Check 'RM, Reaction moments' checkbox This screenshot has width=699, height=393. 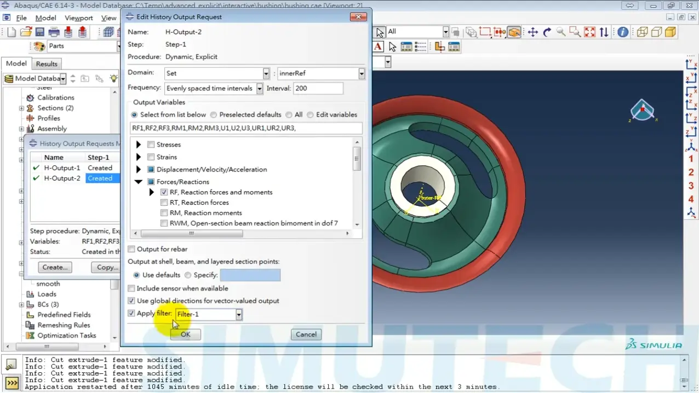(x=164, y=213)
